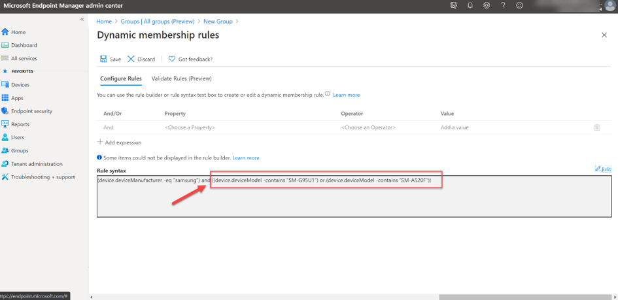The image size is (618, 300).
Task: Open the help question mark icon
Action: [x=503, y=5]
